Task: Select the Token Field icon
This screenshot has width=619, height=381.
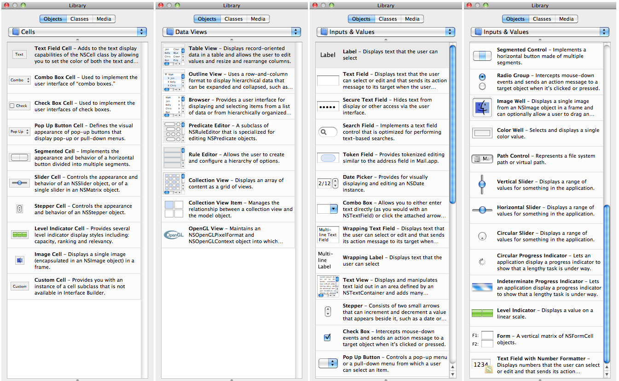Action: pos(328,158)
